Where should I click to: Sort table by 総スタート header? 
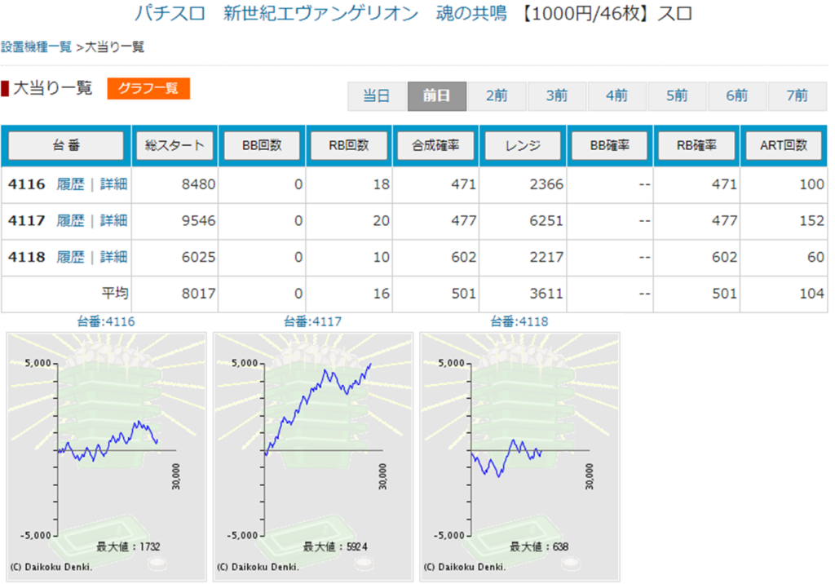pyautogui.click(x=175, y=146)
